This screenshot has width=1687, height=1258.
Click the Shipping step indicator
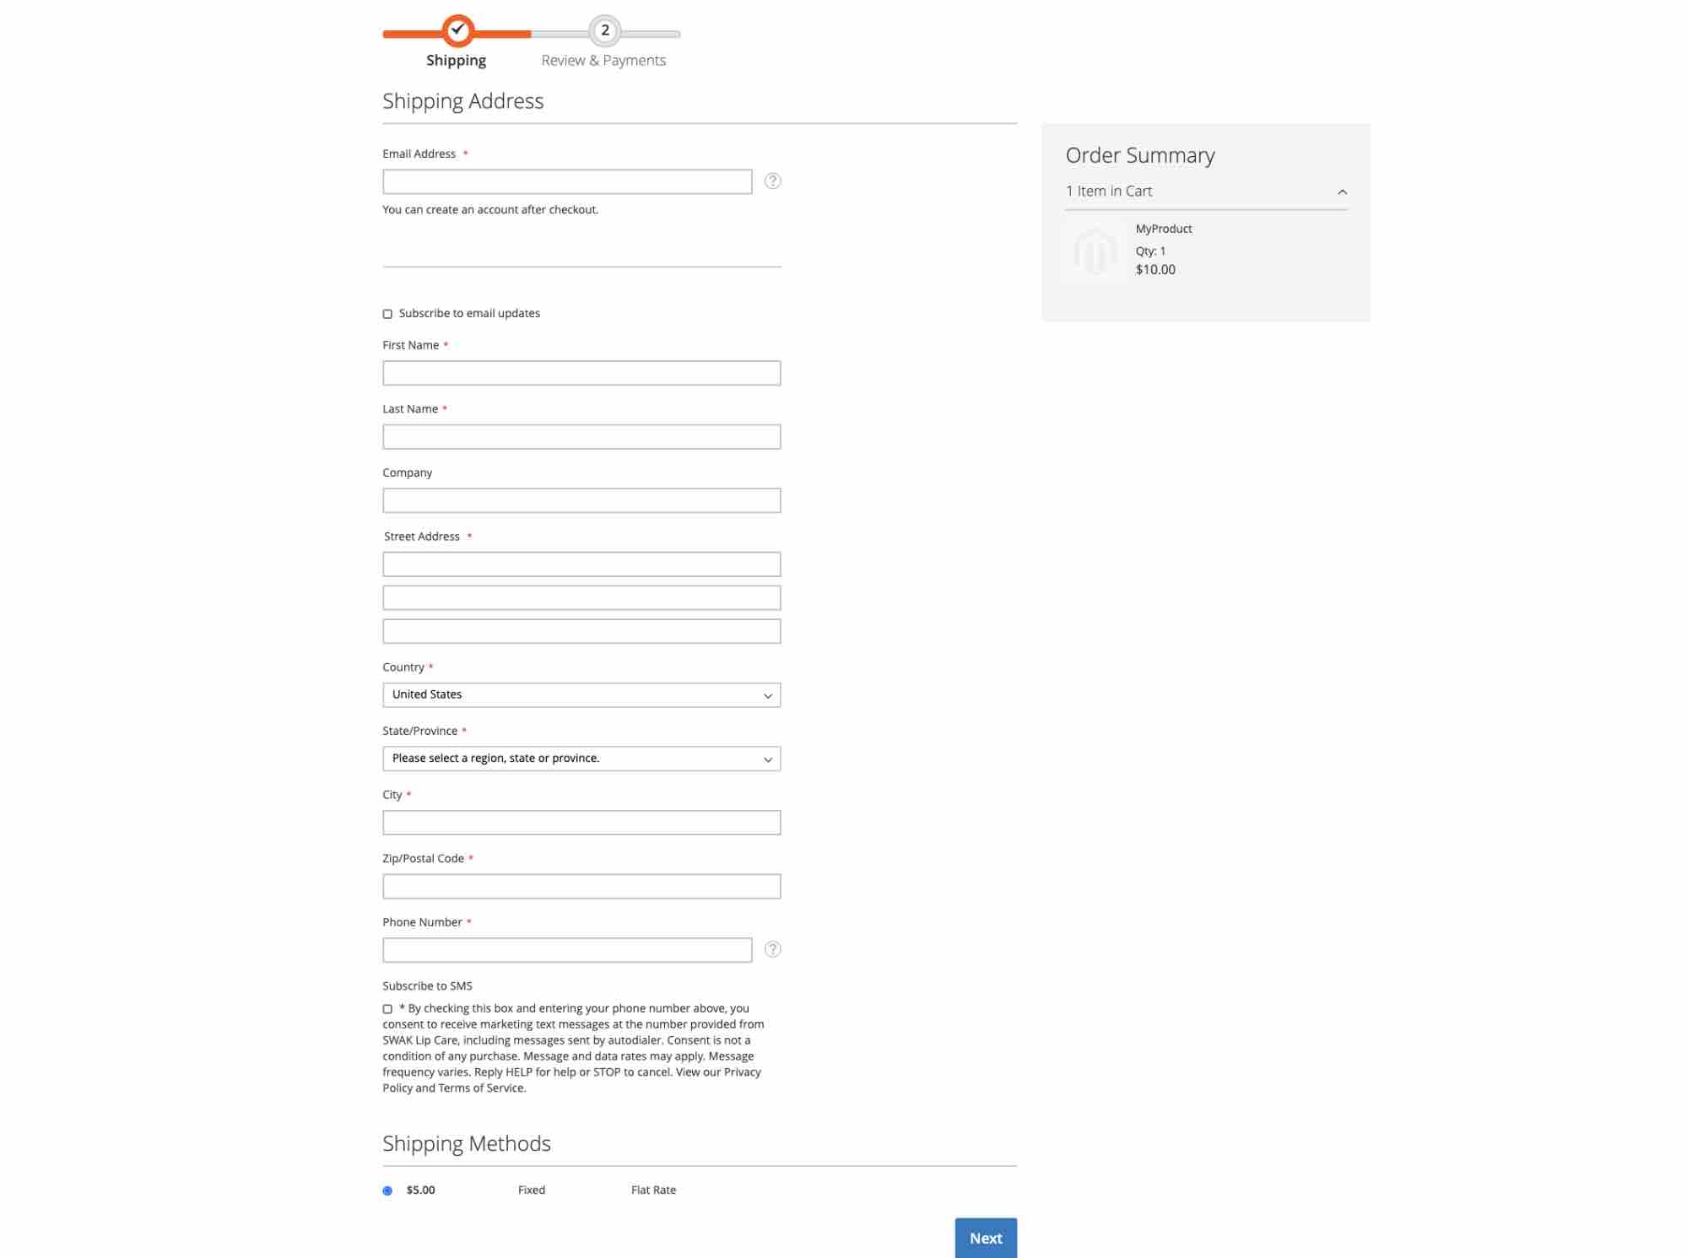(456, 30)
